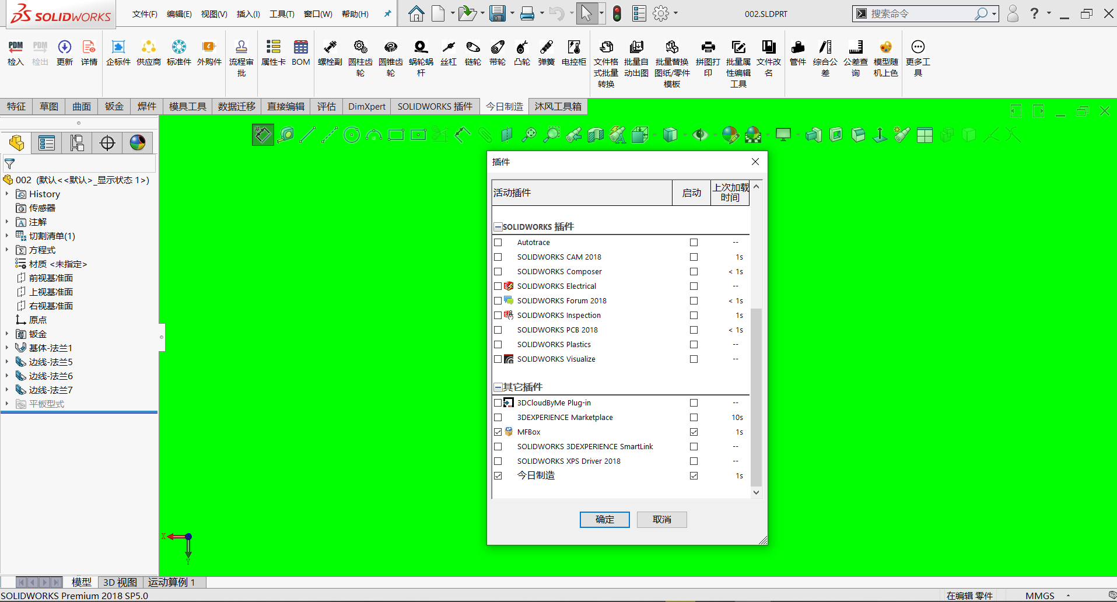Screen dimensions: 1117x602
Task: Open the 文件(F) menu
Action: pyautogui.click(x=145, y=14)
